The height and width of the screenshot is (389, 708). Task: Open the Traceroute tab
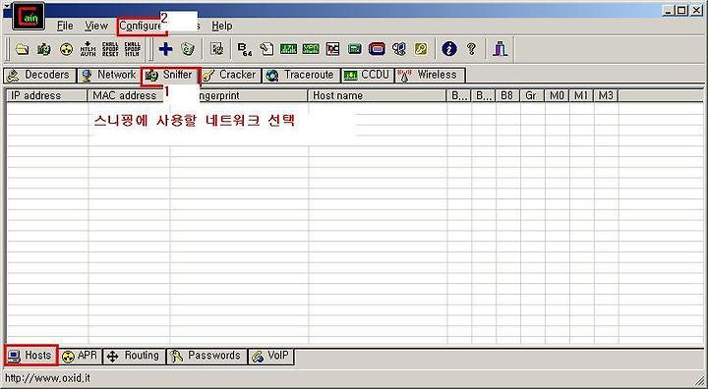(x=301, y=75)
